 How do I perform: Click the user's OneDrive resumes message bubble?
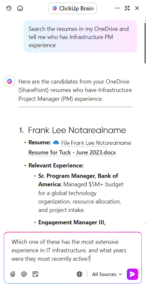coord(80,36)
